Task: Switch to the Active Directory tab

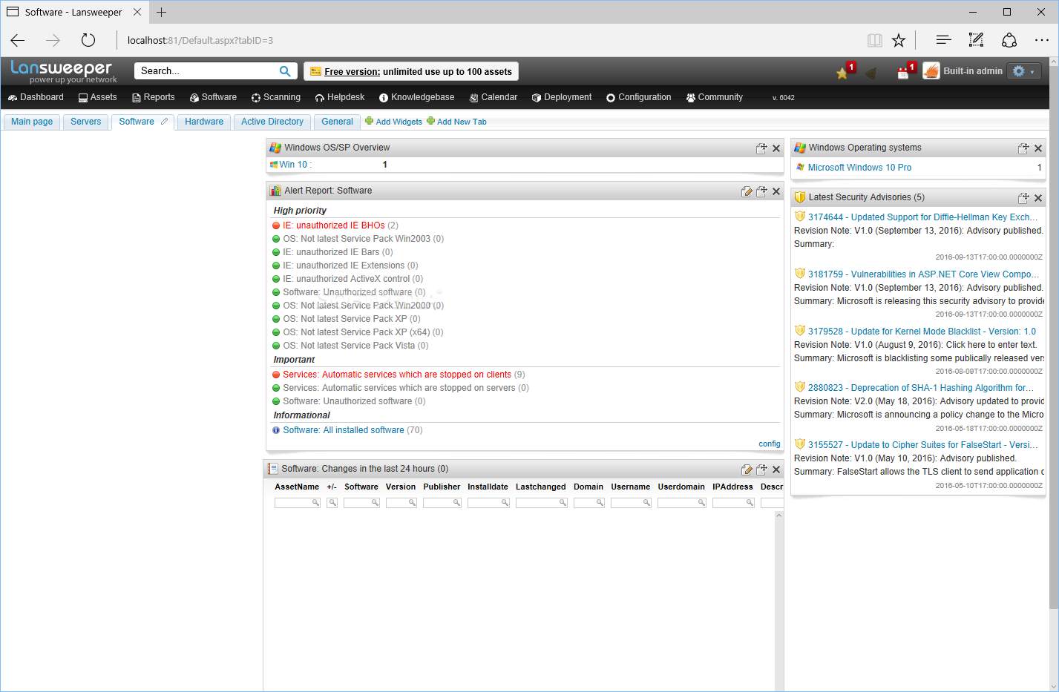Action: pyautogui.click(x=272, y=122)
